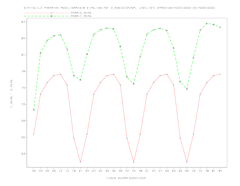
Task: Click y-axis tick label 66
Action: pyautogui.click(x=23, y=137)
